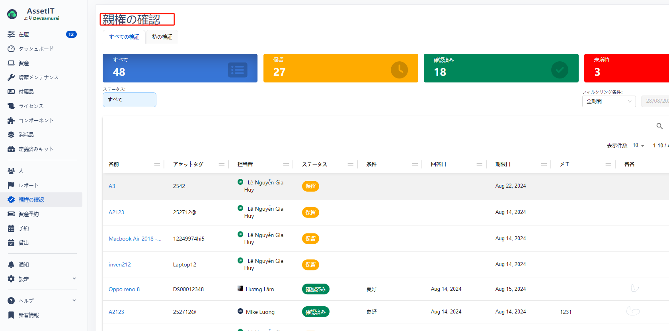Expand the 設定 menu chevron

click(74, 279)
